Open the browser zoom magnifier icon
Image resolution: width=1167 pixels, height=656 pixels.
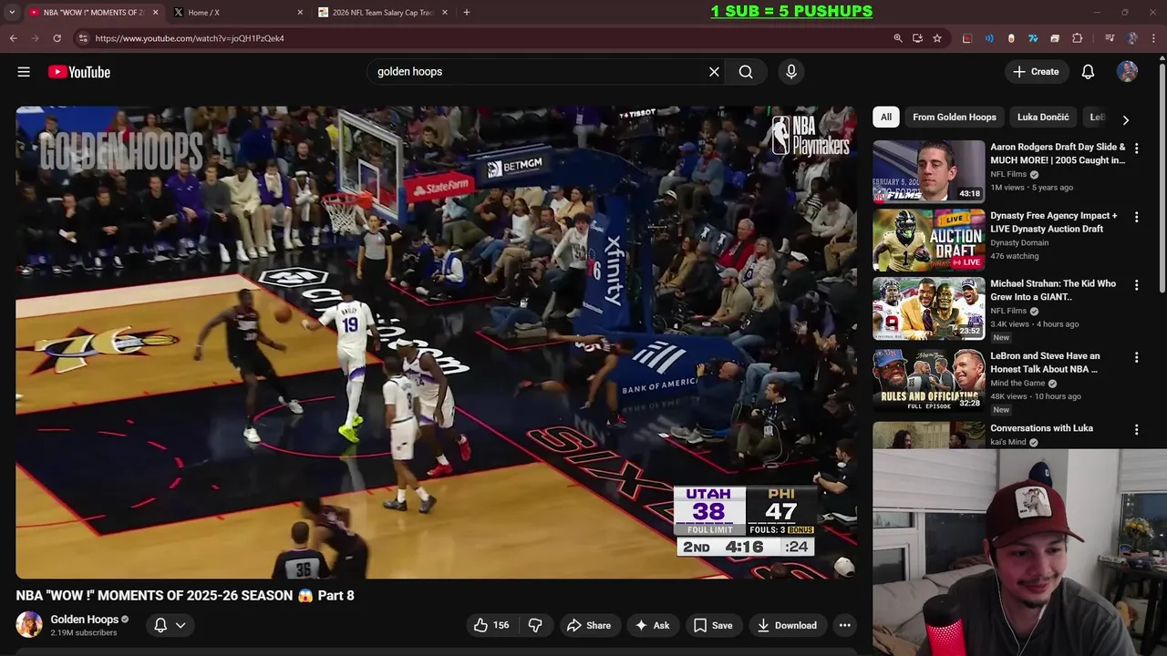coord(898,38)
